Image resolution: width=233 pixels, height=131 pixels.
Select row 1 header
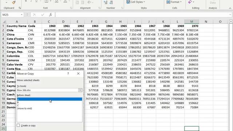click(3, 26)
